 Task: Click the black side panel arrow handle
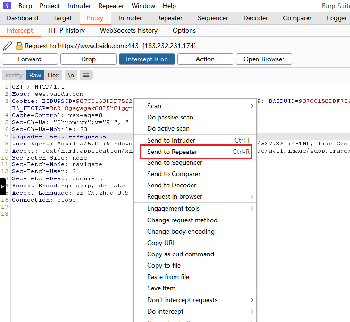click(x=2, y=186)
